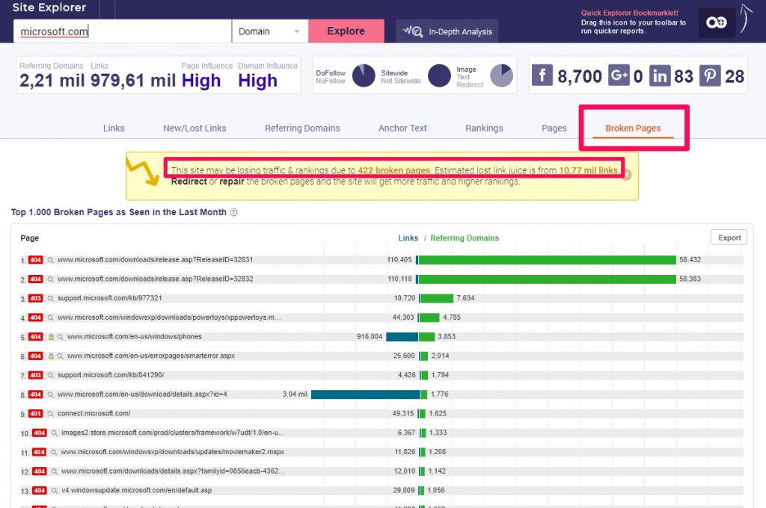Click the Sitewide pie chart

(439, 75)
